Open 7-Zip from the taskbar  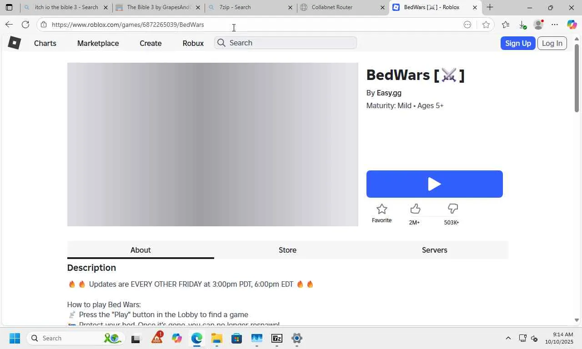(276, 338)
